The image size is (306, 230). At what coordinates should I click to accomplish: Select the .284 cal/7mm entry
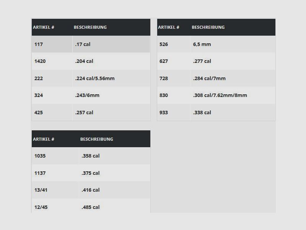point(209,79)
